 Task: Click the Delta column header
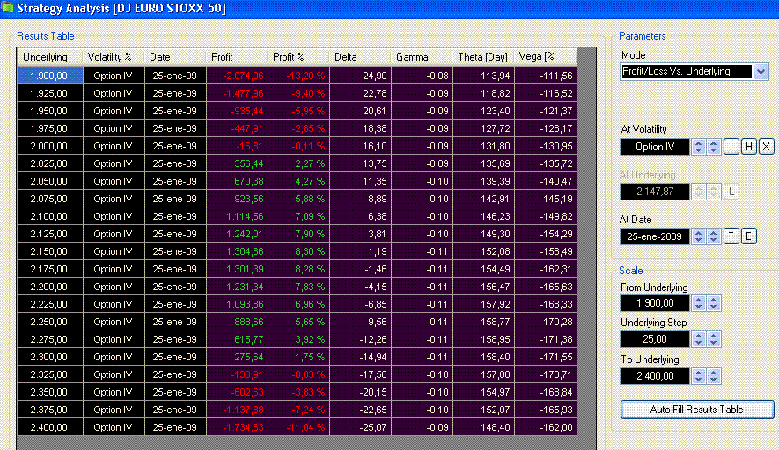(360, 57)
